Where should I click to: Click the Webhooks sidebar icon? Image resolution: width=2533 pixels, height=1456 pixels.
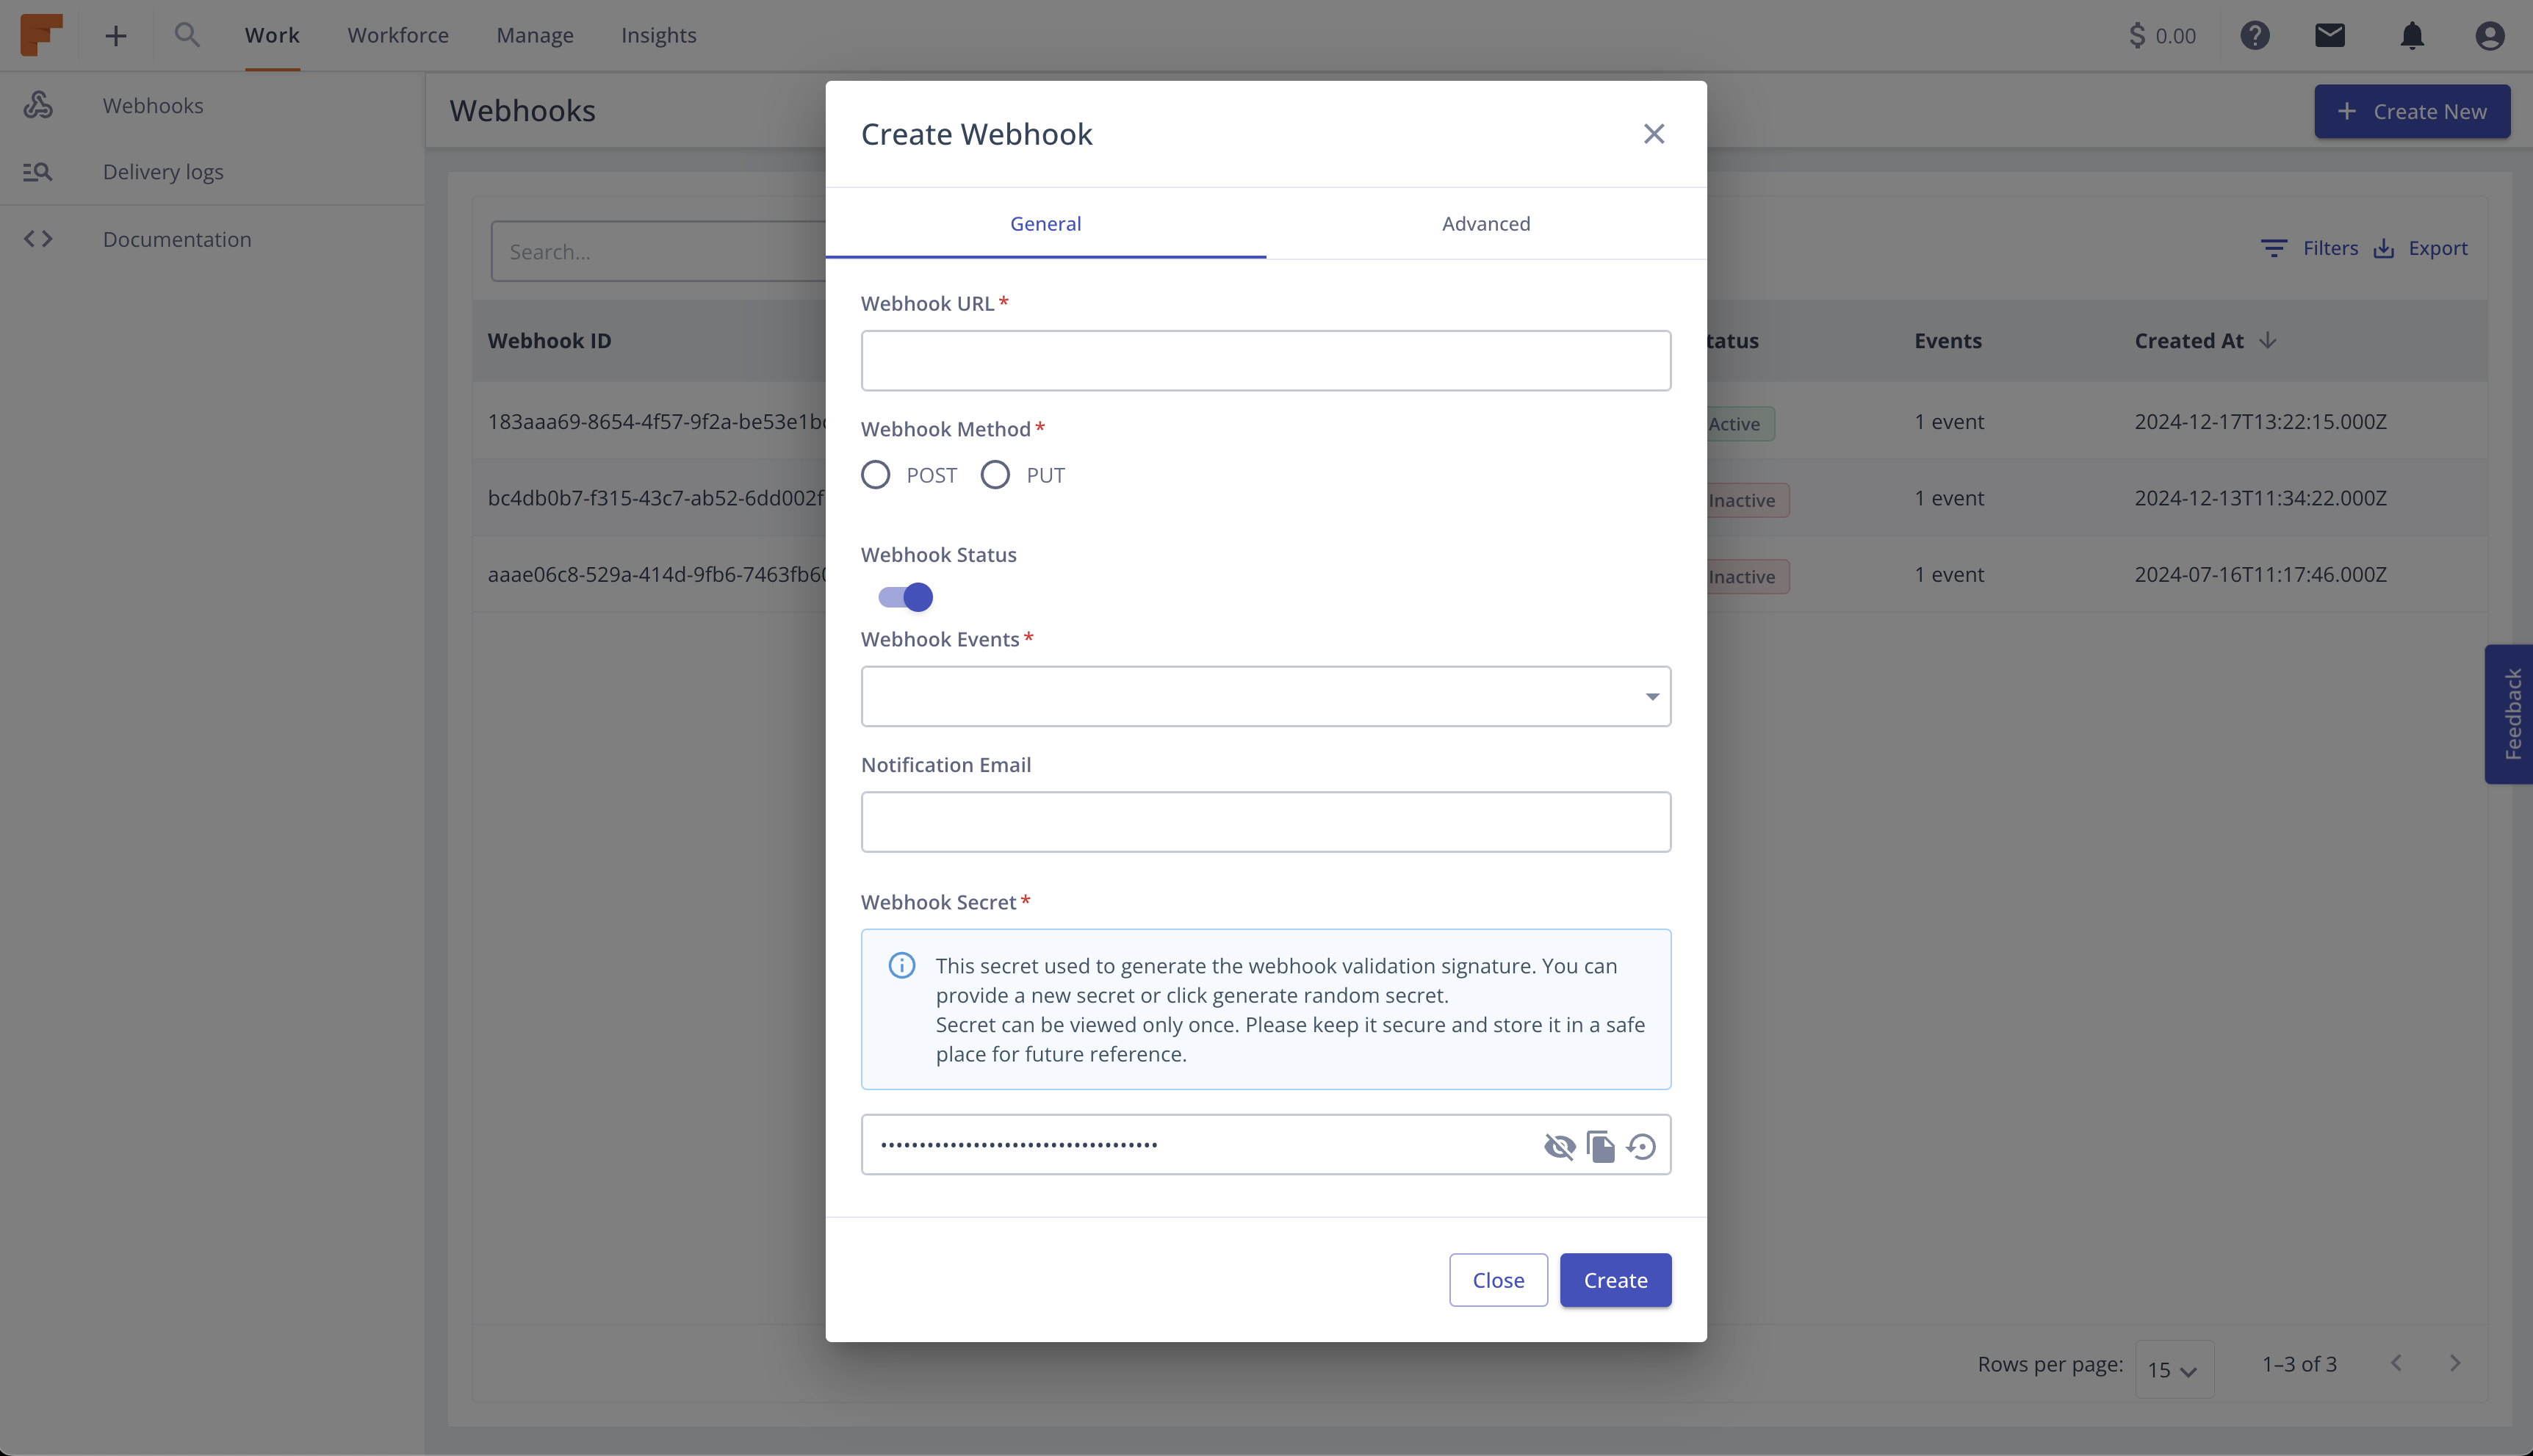click(39, 104)
